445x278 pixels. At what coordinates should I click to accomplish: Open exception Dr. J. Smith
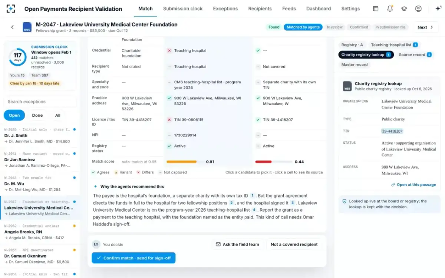[x=40, y=135]
